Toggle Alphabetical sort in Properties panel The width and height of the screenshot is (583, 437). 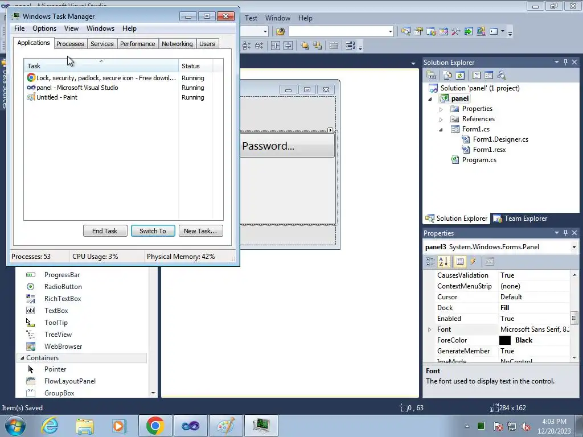click(x=444, y=262)
